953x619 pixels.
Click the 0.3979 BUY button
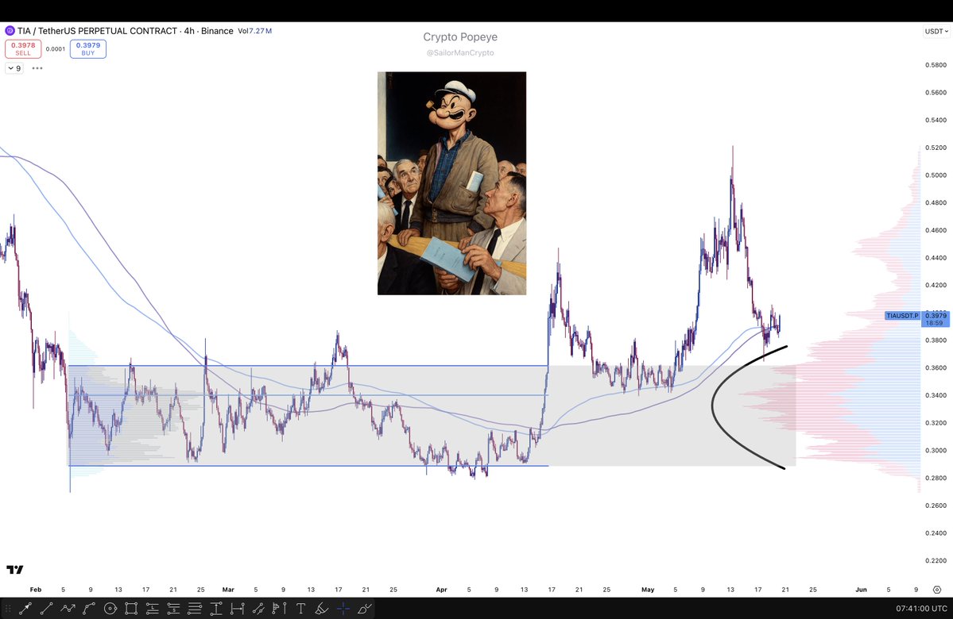point(88,48)
